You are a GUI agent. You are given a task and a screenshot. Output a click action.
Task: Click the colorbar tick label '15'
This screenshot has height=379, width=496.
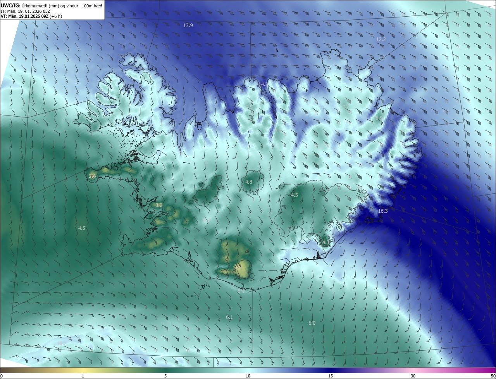(331, 376)
